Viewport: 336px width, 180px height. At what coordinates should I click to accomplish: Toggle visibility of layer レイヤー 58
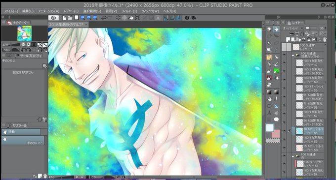tap(284, 106)
